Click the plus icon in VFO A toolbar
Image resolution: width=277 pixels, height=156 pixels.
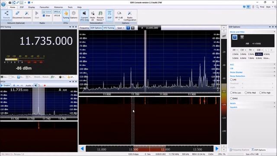pyautogui.click(x=14, y=85)
